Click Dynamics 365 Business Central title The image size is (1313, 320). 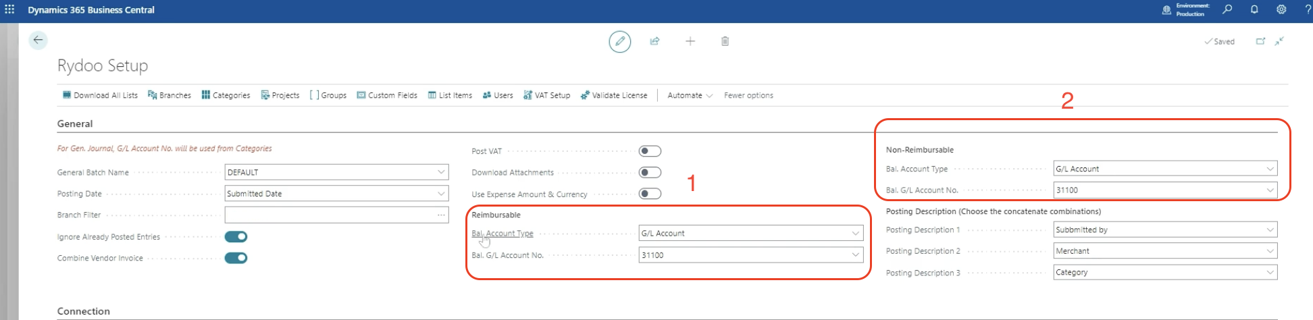tap(91, 9)
